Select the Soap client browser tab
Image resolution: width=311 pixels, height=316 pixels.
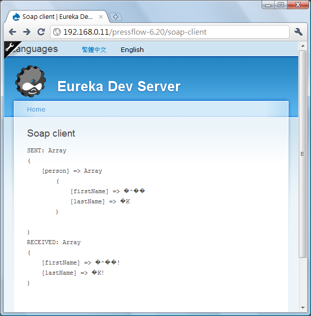tap(56, 17)
